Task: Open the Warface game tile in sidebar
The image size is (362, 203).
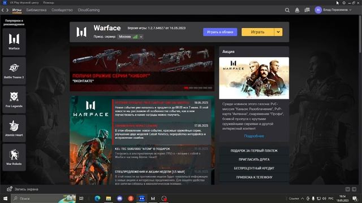Action: (14, 42)
